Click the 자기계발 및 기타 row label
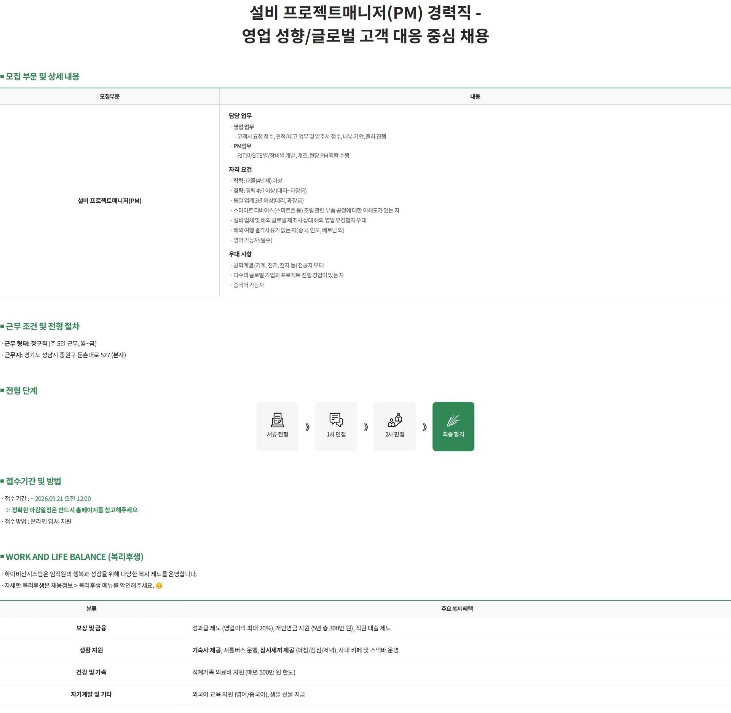 [91, 694]
